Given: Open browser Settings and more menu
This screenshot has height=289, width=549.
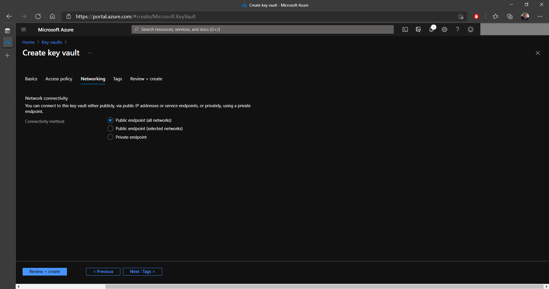Looking at the screenshot, I should [540, 17].
